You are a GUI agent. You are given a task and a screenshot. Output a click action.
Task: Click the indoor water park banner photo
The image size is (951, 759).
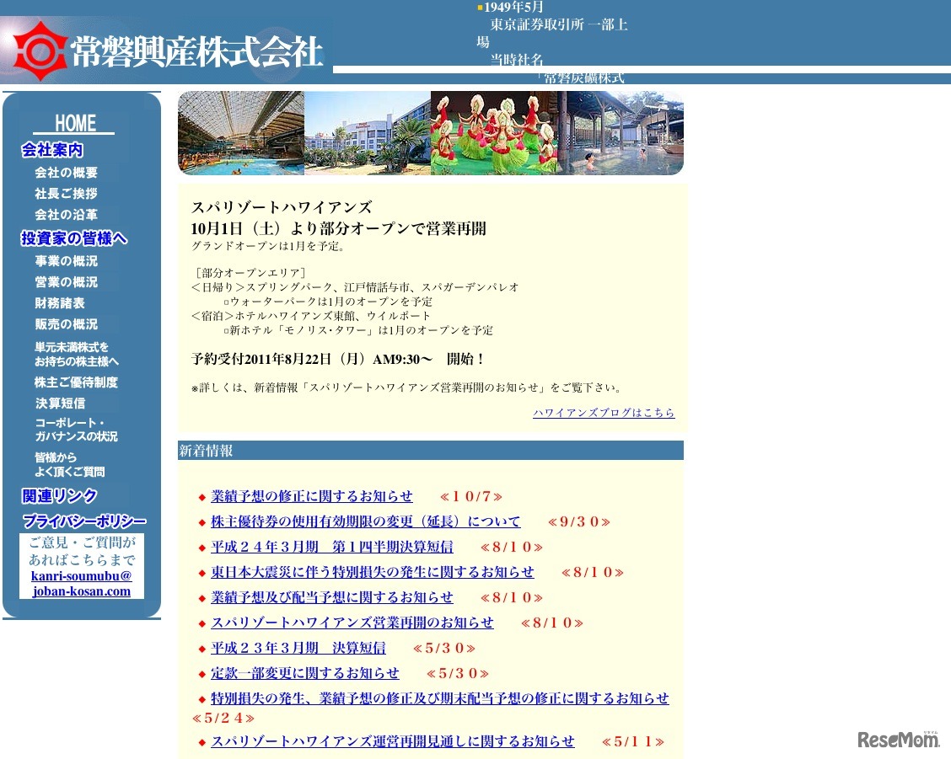tap(241, 133)
